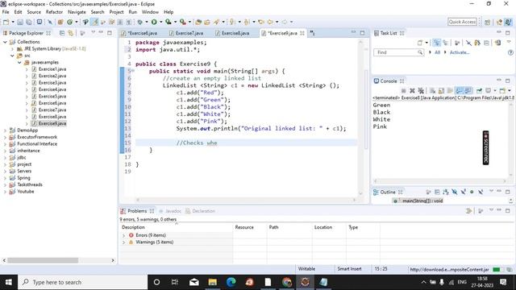The width and height of the screenshot is (516, 290).
Task: Toggle Hide Fields in Outline toolbar
Action: point(455,192)
